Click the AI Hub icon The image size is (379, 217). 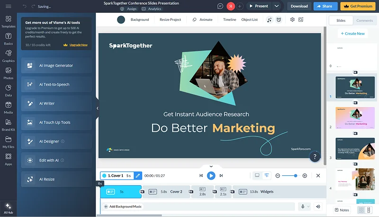coord(8,208)
